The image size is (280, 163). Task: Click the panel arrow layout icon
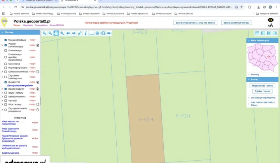[269, 33]
